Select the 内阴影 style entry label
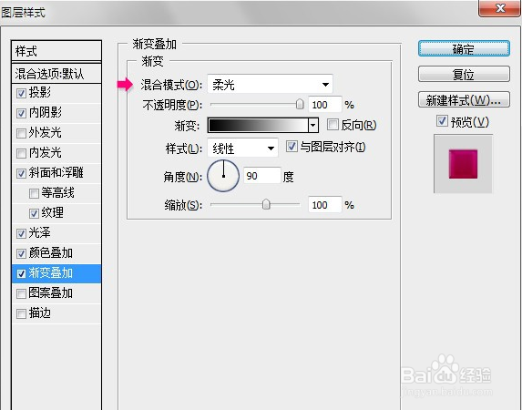The image size is (522, 410). [46, 113]
